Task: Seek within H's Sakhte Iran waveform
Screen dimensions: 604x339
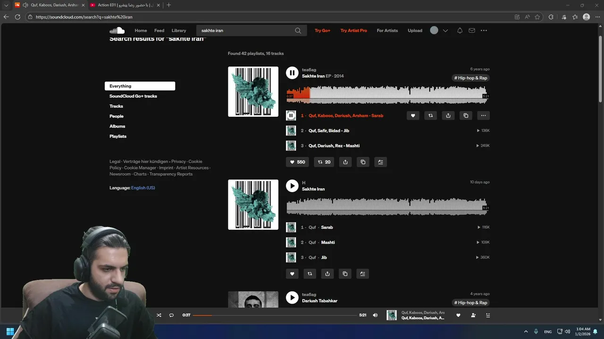Action: pyautogui.click(x=387, y=207)
